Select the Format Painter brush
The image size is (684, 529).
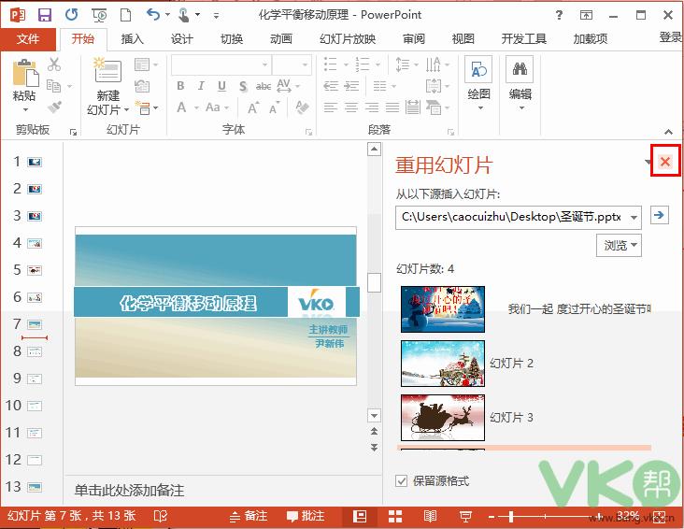tap(54, 107)
